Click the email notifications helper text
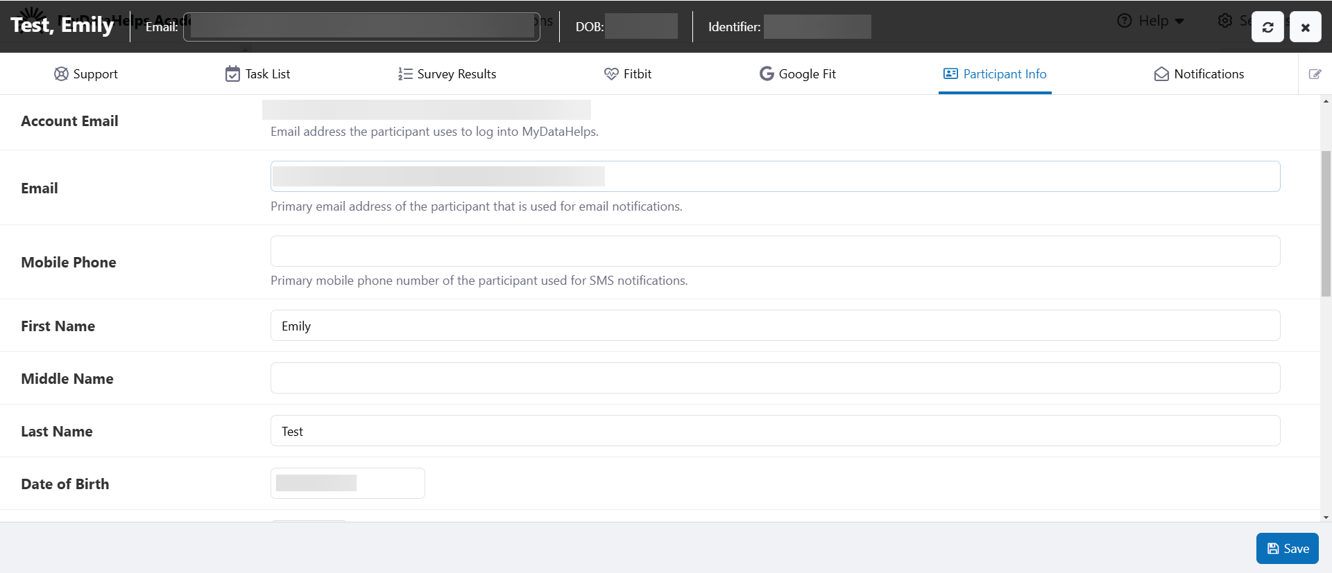1332x573 pixels. point(477,206)
